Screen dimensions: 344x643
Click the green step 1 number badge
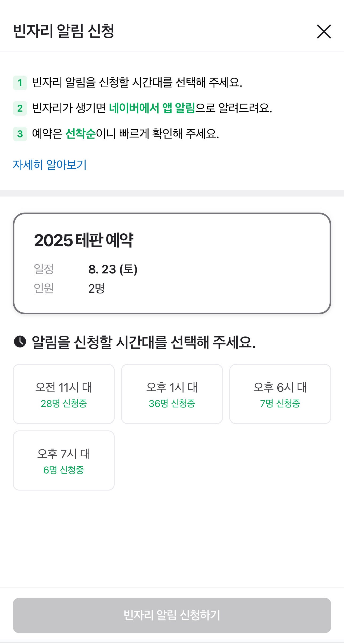click(20, 83)
